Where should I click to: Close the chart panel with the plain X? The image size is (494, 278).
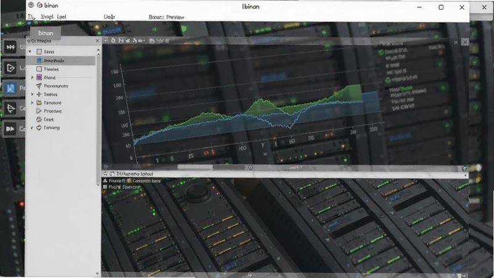coord(456,42)
